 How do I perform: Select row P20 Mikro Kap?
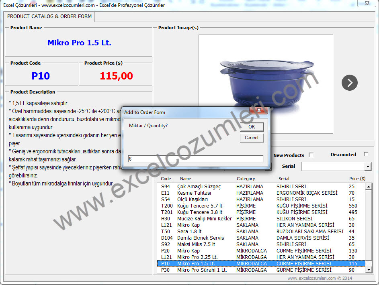point(261,251)
